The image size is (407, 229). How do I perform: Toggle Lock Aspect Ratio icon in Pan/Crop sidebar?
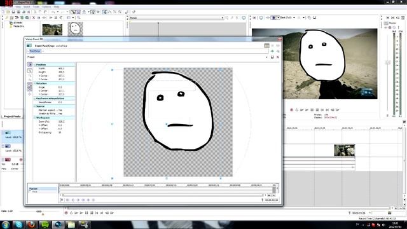point(30,85)
